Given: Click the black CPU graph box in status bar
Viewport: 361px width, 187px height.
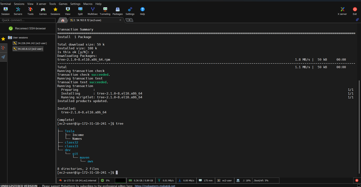Looking at the screenshot, I should point(120,180).
